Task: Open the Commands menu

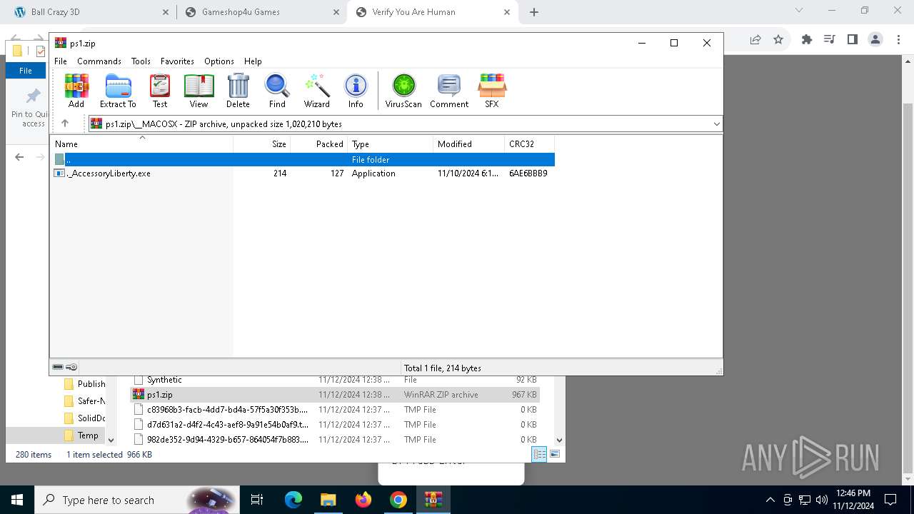Action: (x=99, y=61)
